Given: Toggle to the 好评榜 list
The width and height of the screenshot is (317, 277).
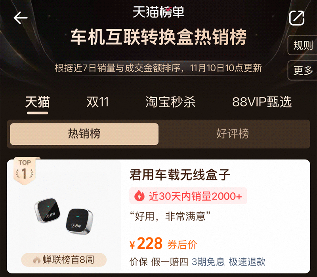Looking at the screenshot, I should coord(233,134).
